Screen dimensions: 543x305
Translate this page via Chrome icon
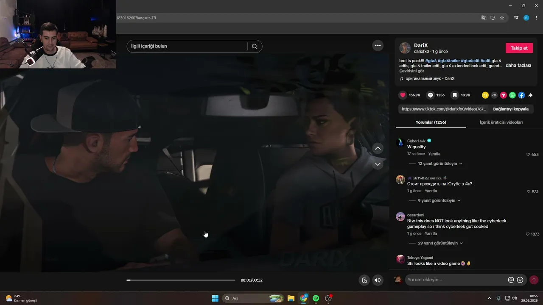484,18
